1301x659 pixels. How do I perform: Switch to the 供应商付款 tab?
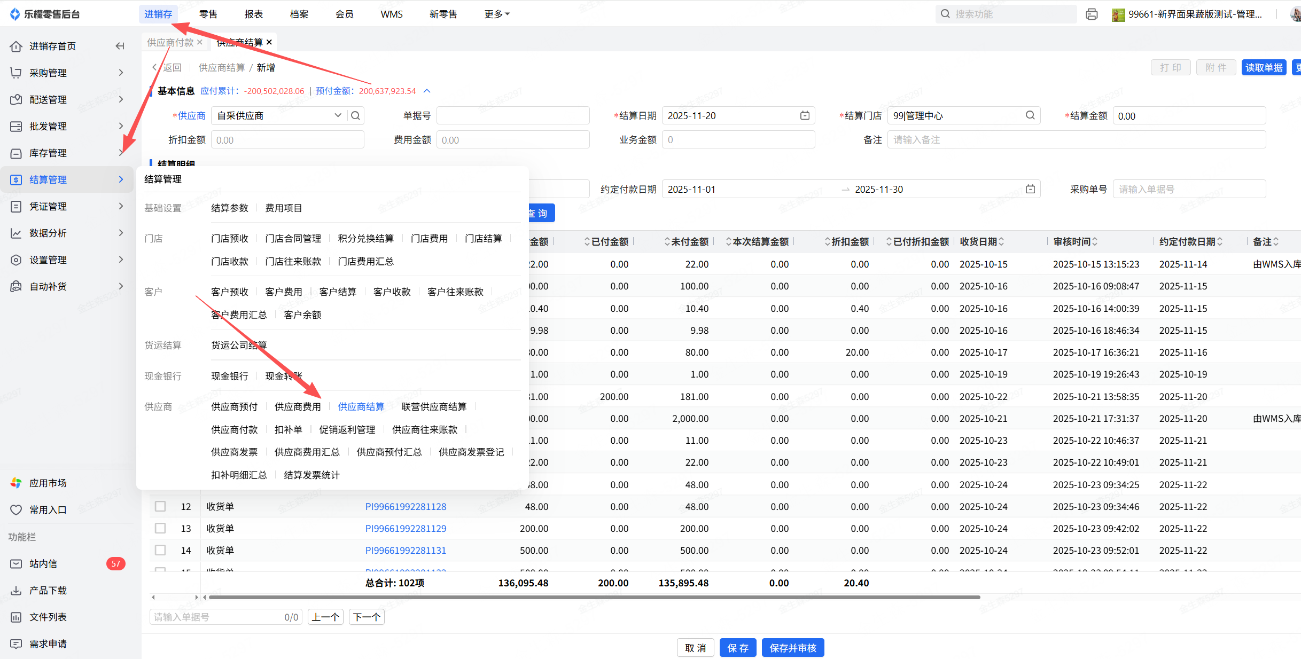coord(170,42)
